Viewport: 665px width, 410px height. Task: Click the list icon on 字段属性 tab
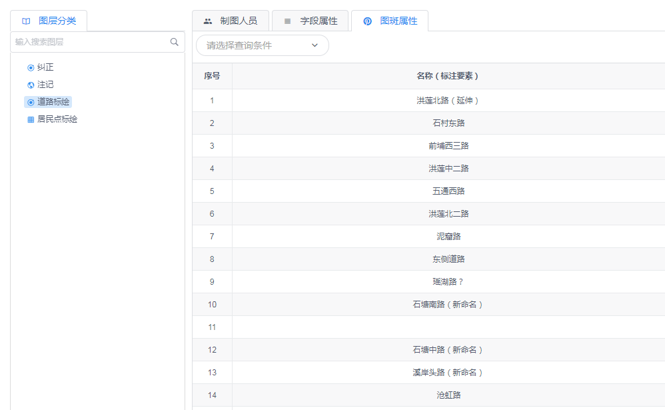(288, 21)
